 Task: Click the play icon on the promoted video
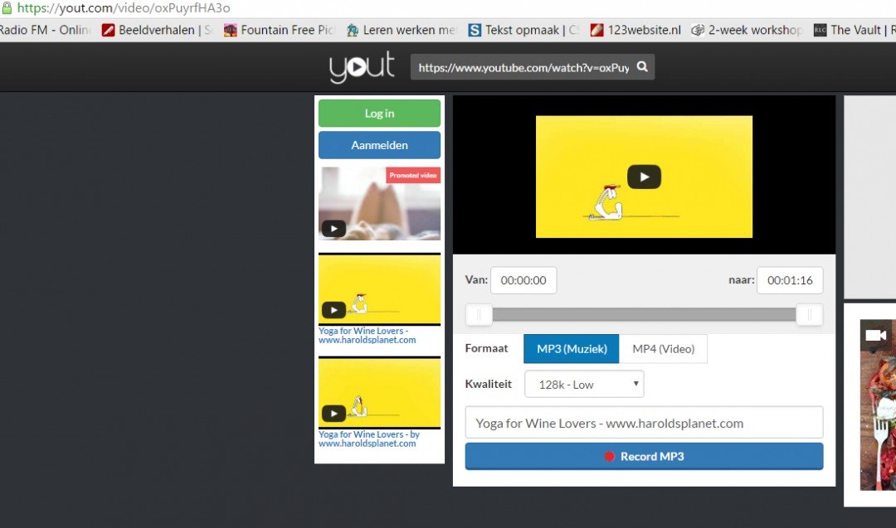click(334, 228)
